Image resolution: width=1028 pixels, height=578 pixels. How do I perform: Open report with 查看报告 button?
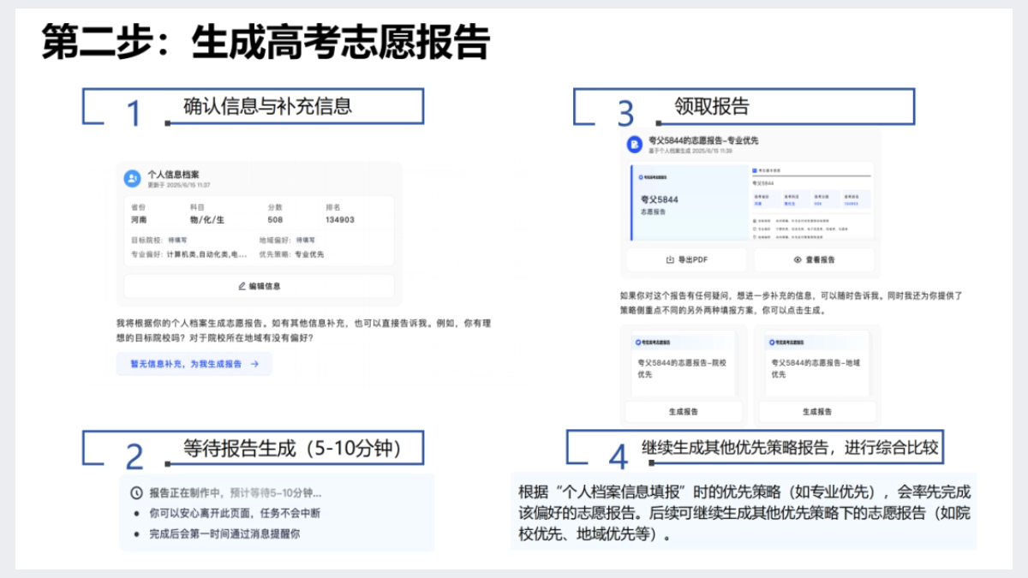click(814, 259)
